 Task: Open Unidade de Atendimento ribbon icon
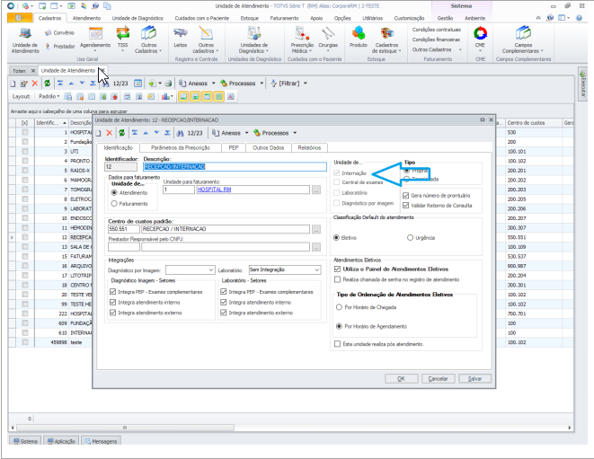(25, 40)
